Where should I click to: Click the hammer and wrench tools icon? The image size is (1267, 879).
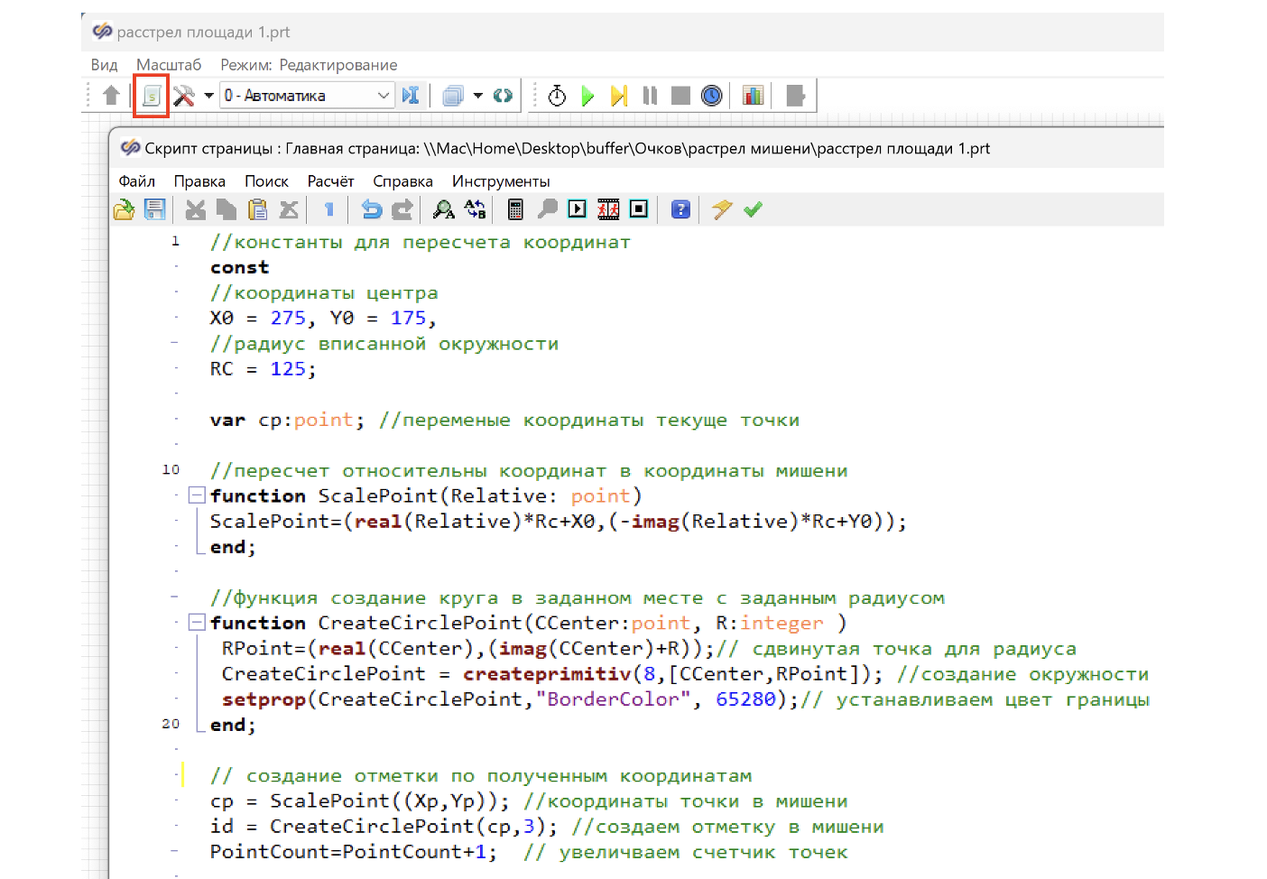pos(184,96)
